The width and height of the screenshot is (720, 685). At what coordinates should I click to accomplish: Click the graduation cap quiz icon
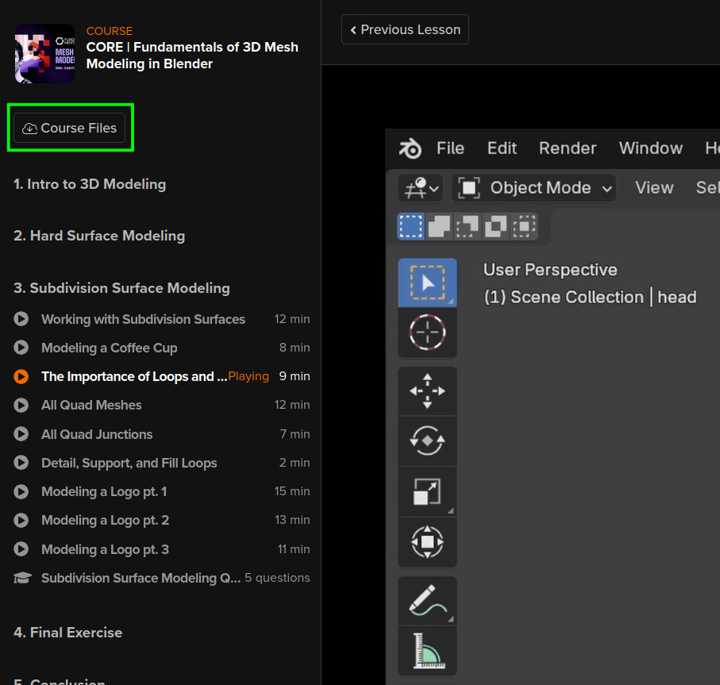click(22, 578)
